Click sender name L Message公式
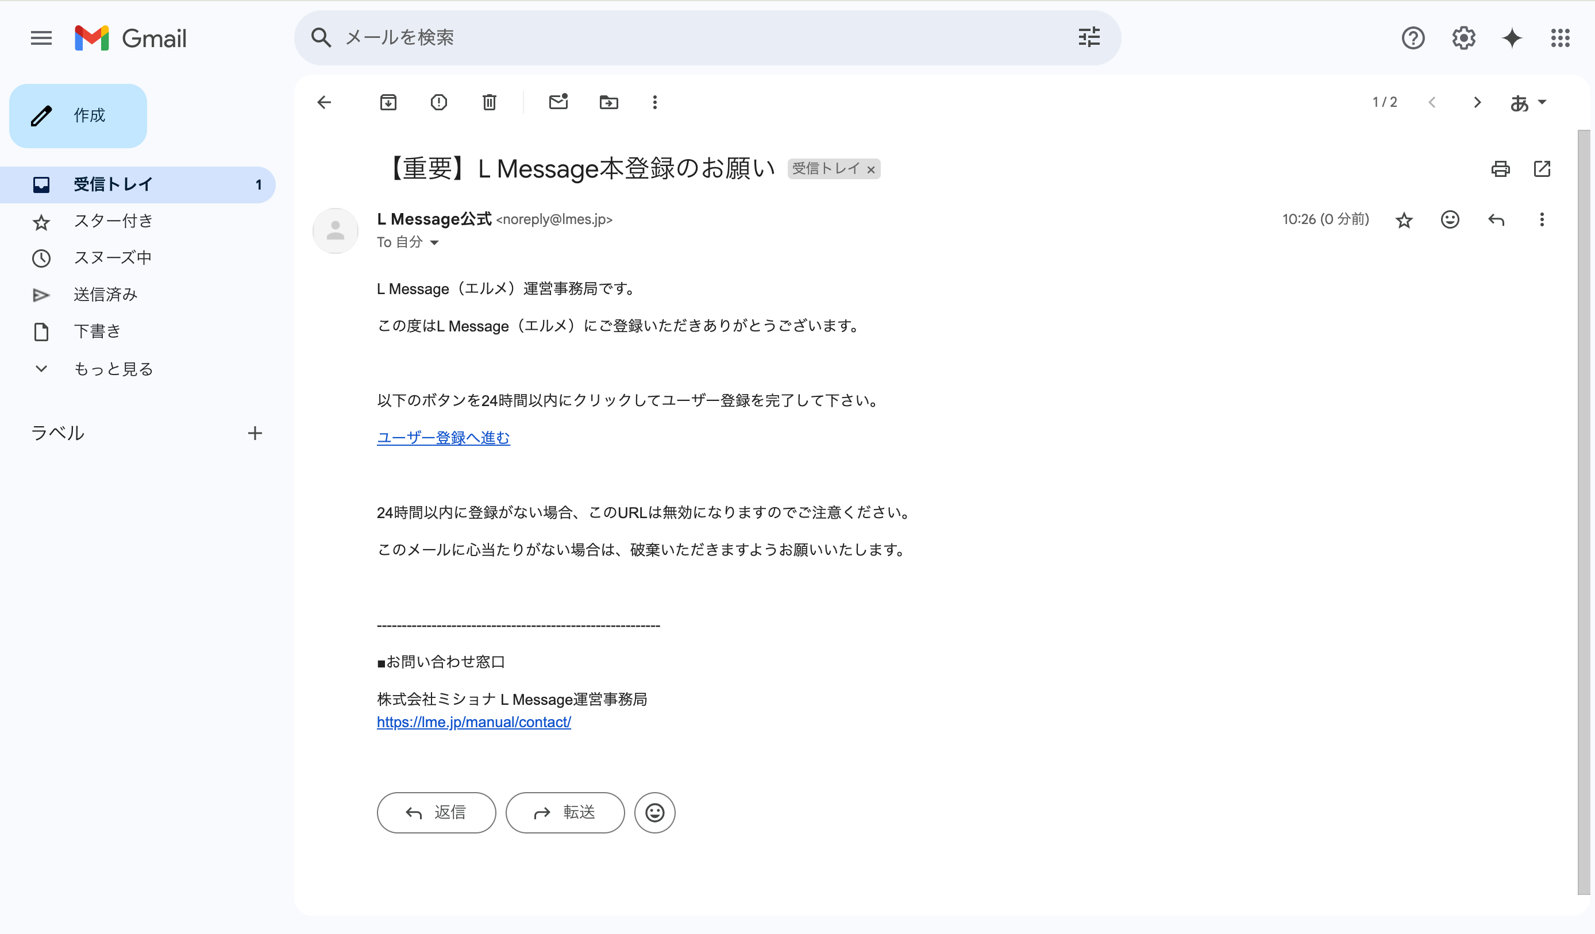The width and height of the screenshot is (1595, 934). (x=434, y=219)
